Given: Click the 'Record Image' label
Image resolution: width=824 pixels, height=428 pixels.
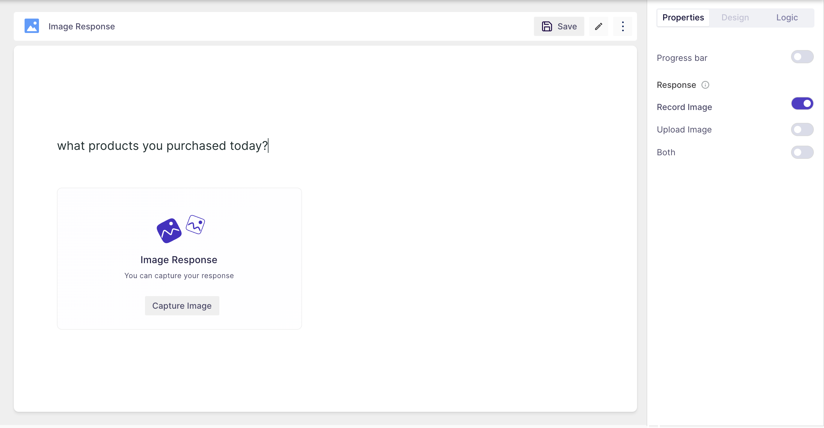Looking at the screenshot, I should click(684, 107).
